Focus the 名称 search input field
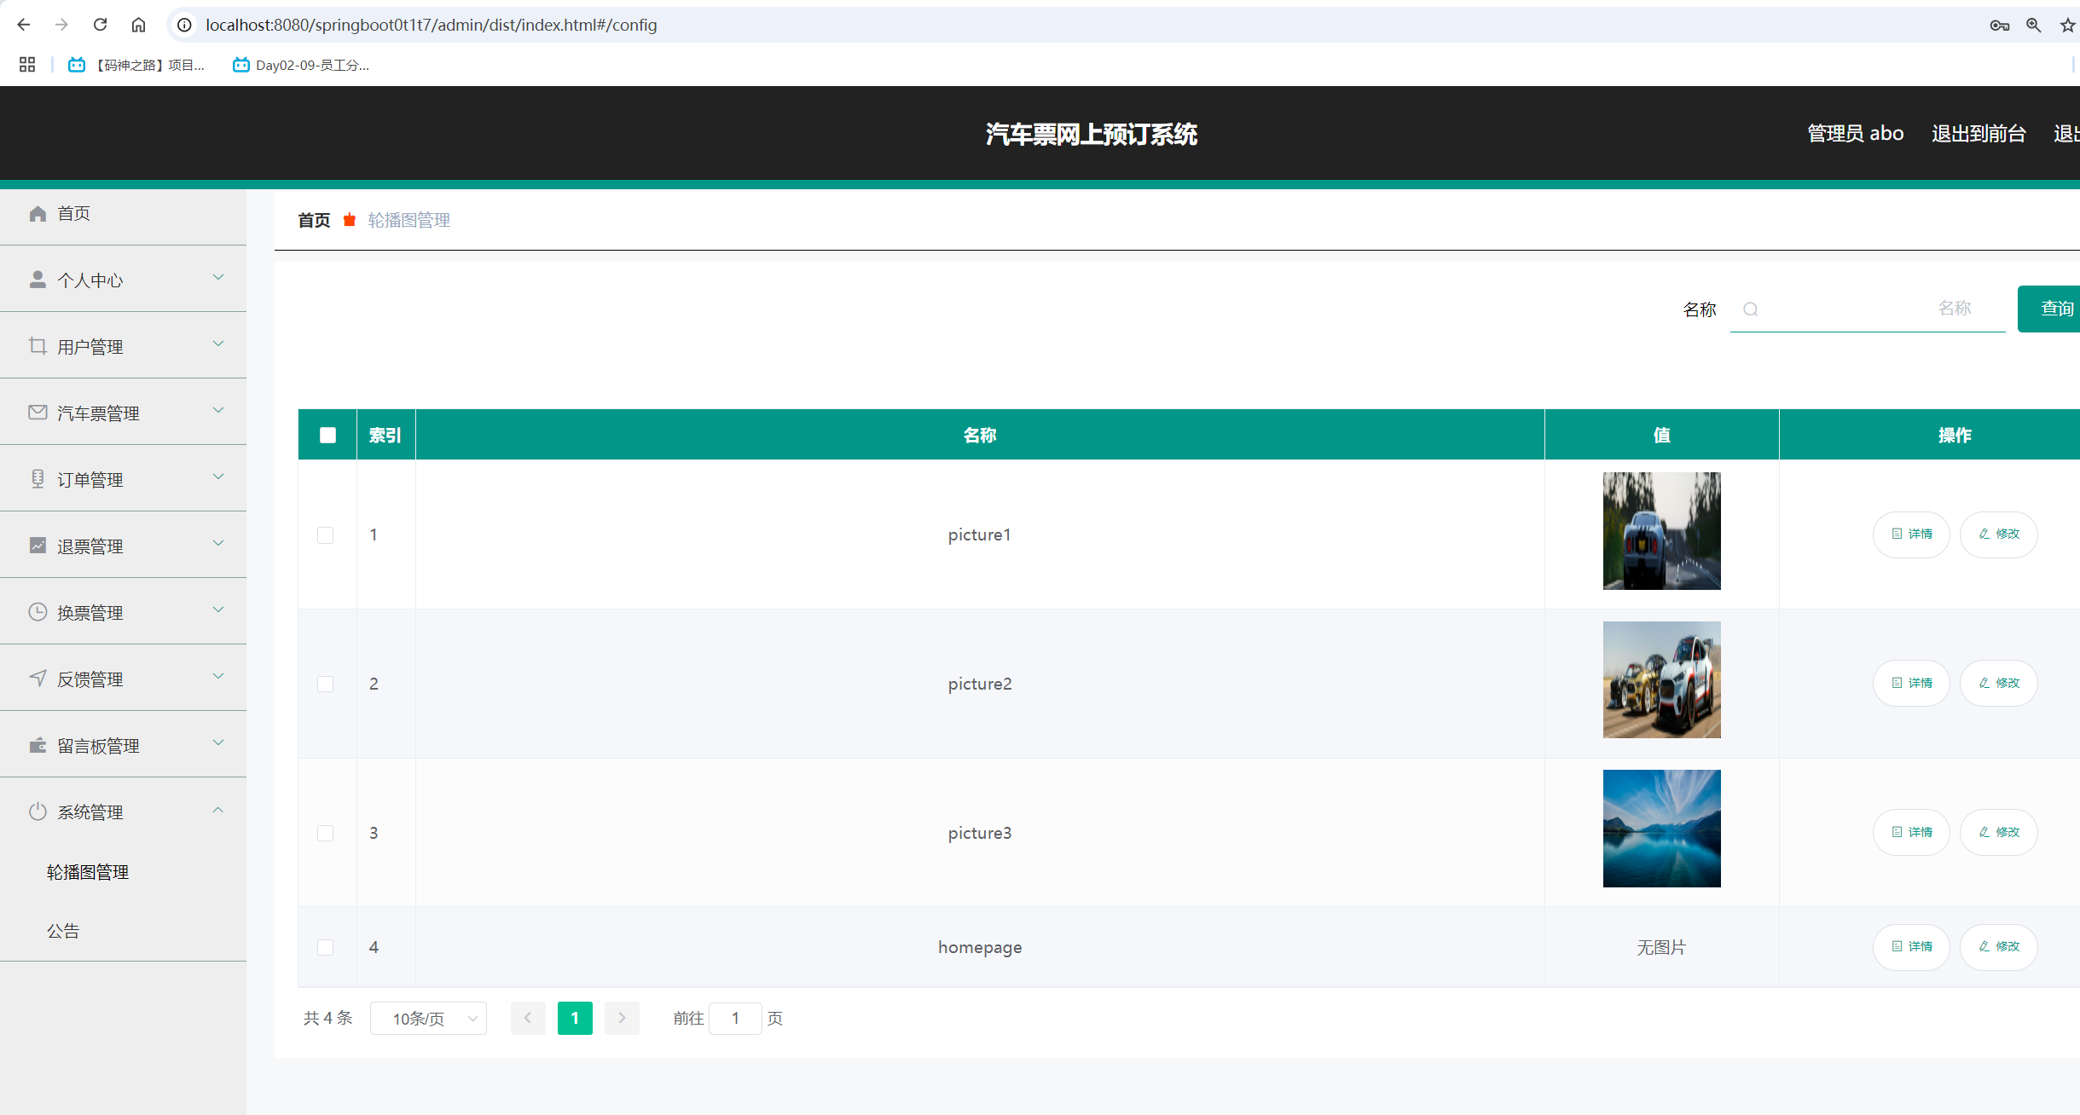 click(1868, 309)
